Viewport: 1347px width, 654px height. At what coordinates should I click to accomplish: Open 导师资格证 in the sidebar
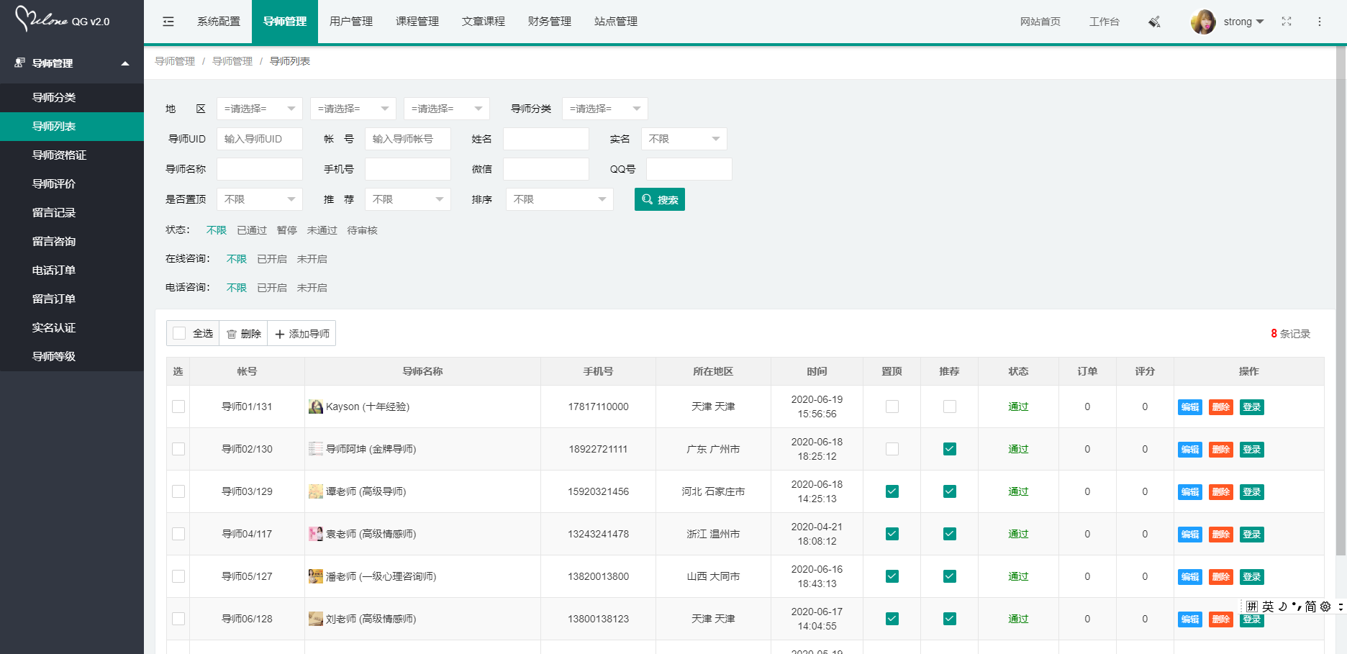point(72,155)
